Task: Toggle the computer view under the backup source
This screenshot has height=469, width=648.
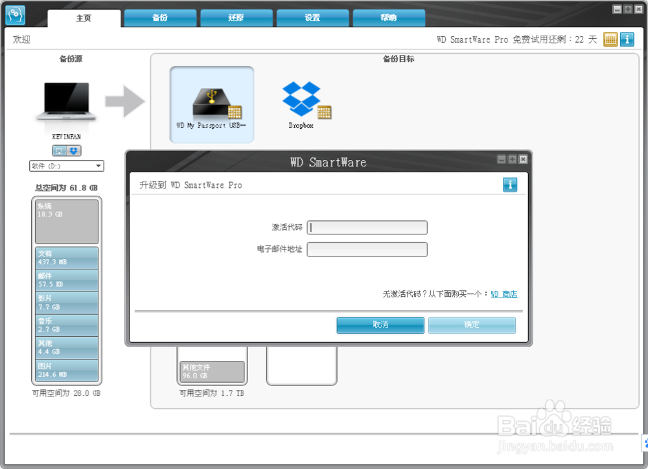Action: pos(59,150)
